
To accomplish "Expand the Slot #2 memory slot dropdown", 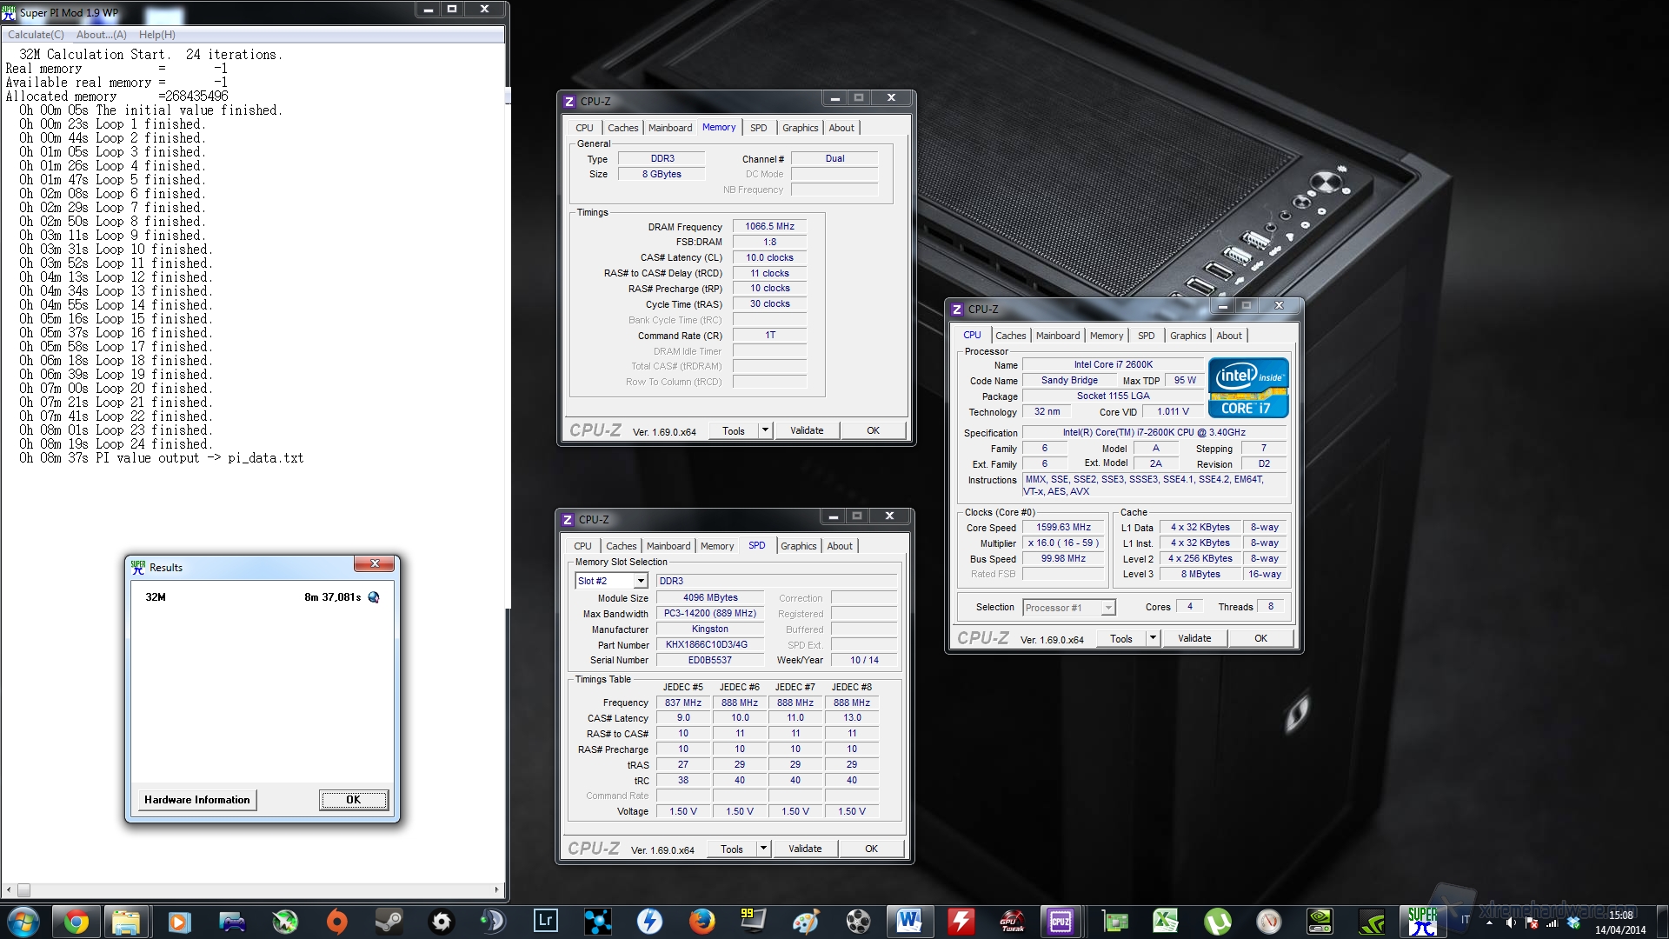I will pyautogui.click(x=641, y=581).
